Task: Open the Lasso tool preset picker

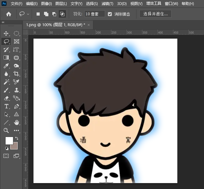Action: 22,14
